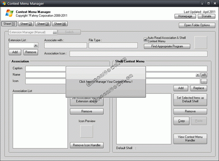Click Open Folder Options button
Screen dimensions: 219x161
(197, 25)
